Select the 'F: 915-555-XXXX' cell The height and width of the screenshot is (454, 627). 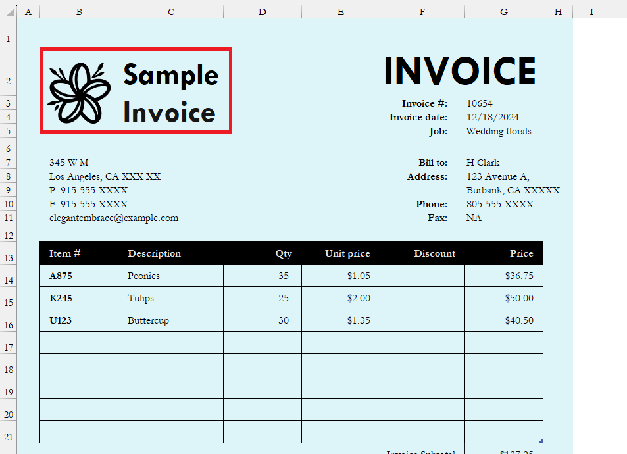(x=88, y=204)
